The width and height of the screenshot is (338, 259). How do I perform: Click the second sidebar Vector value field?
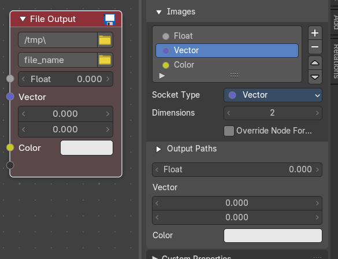point(237,217)
